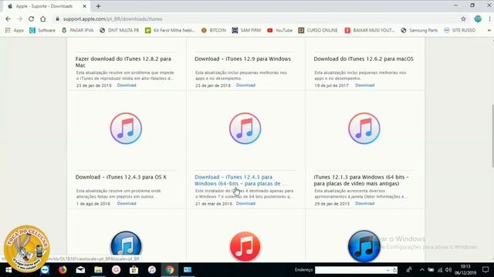Open the Chrome home page button
The width and height of the screenshot is (494, 277).
tap(43, 18)
